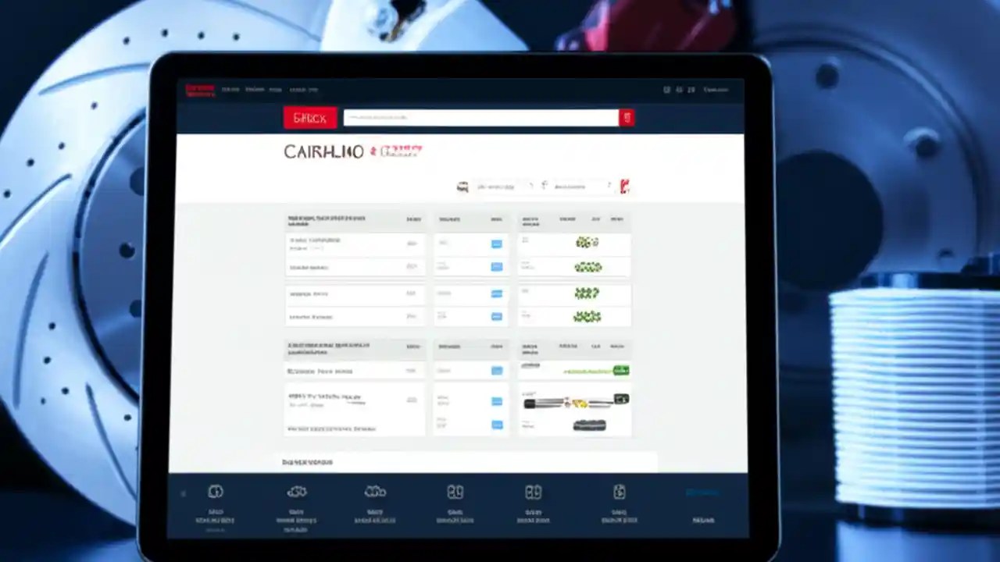The height and width of the screenshot is (562, 1000).
Task: Open the account icon in the top-right header
Action: coord(678,90)
